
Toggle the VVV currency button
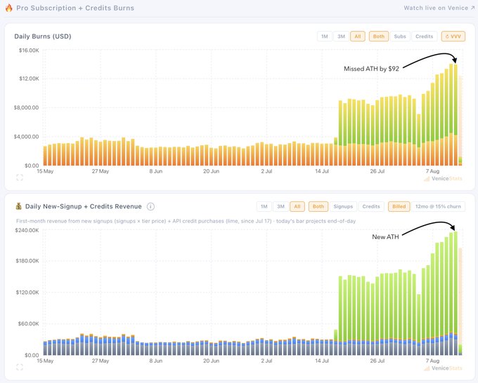pos(453,36)
